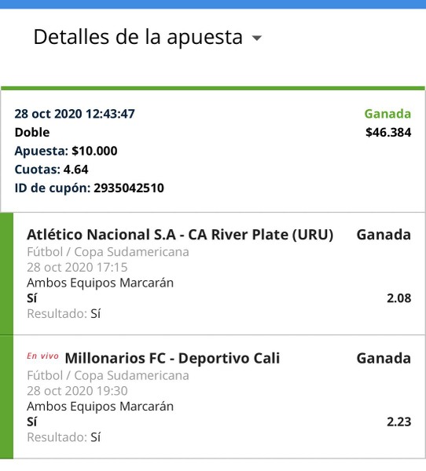Click Ganada status of Atlético Nacional match
Image resolution: width=426 pixels, height=471 pixels.
pos(384,235)
